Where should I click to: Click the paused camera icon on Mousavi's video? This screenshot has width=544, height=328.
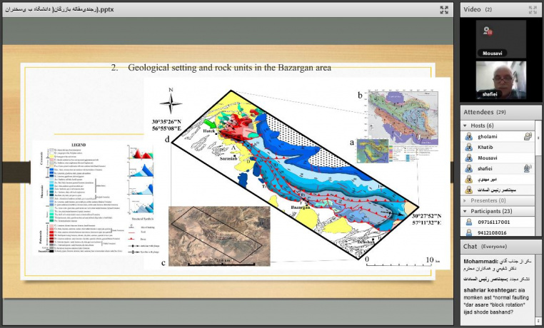click(x=488, y=31)
